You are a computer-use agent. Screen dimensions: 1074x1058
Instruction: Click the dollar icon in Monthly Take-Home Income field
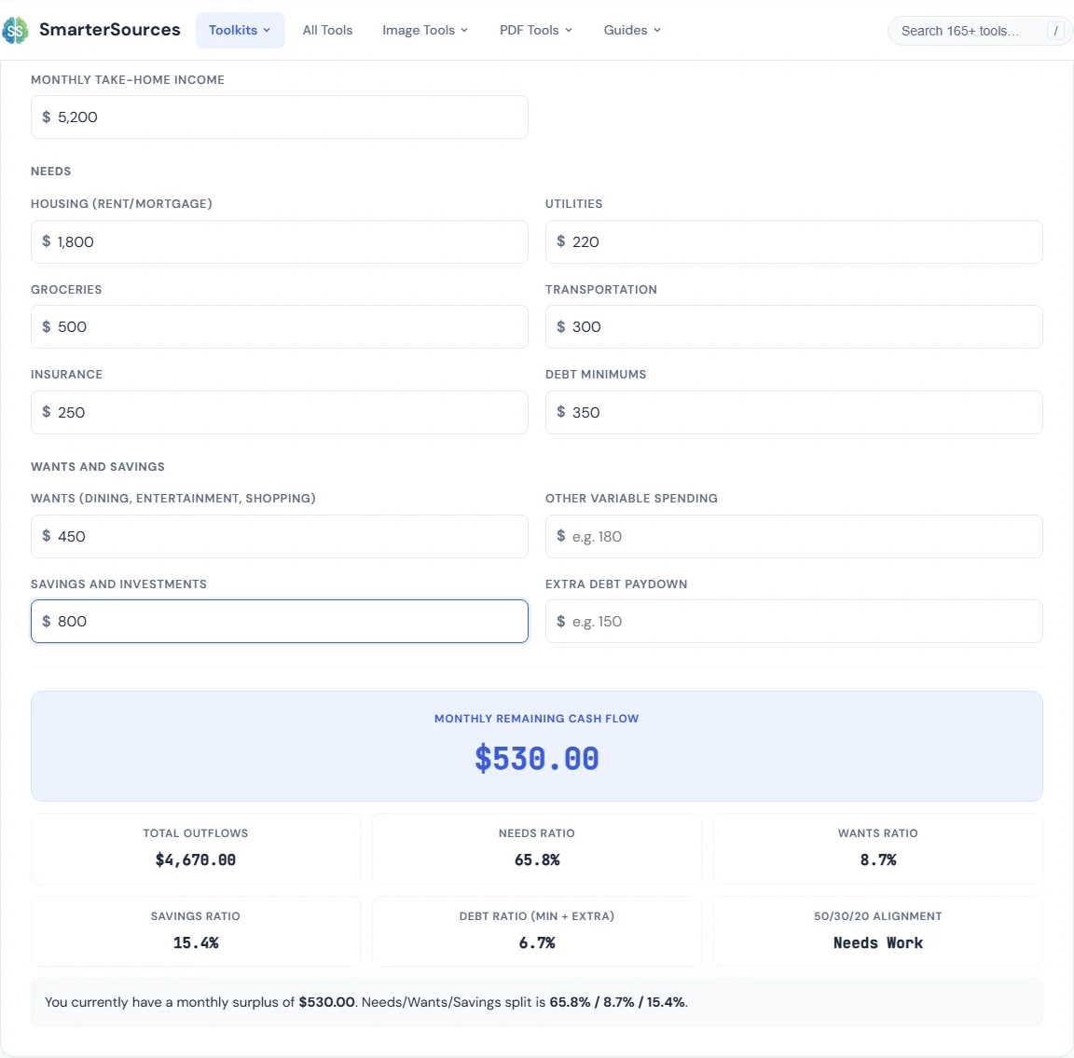pos(46,117)
